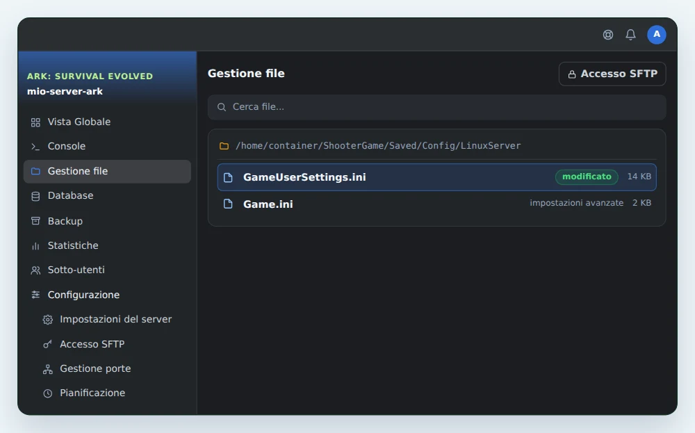This screenshot has width=695, height=433.
Task: Click the magnifier icon in the search field
Action: (222, 107)
